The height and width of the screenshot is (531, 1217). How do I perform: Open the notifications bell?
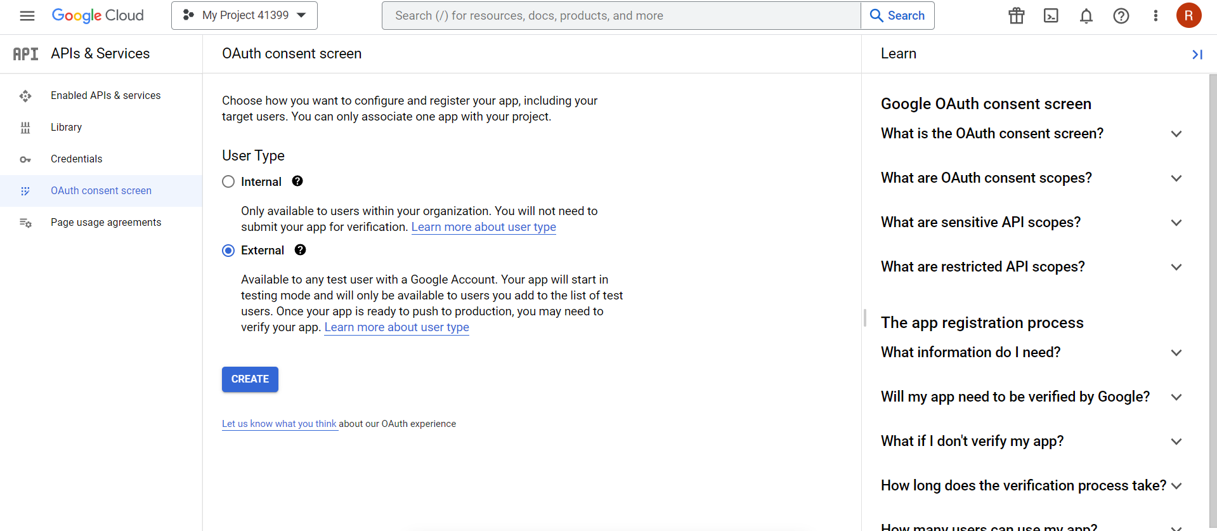tap(1086, 16)
